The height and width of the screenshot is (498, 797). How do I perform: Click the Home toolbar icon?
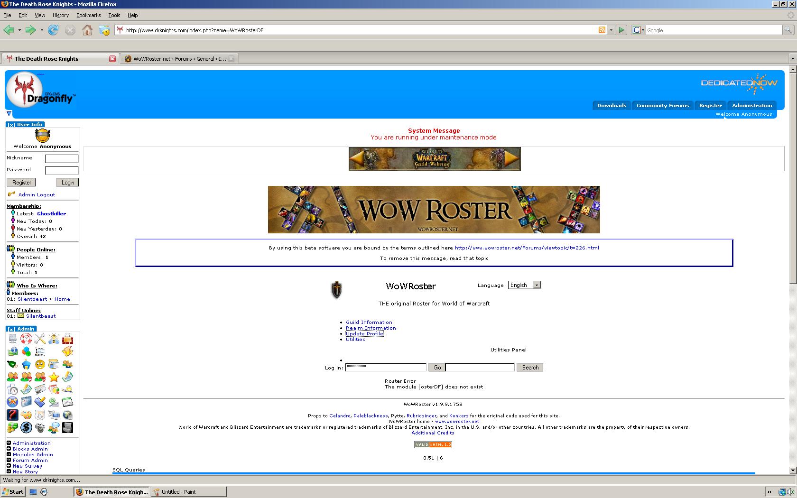pos(87,30)
